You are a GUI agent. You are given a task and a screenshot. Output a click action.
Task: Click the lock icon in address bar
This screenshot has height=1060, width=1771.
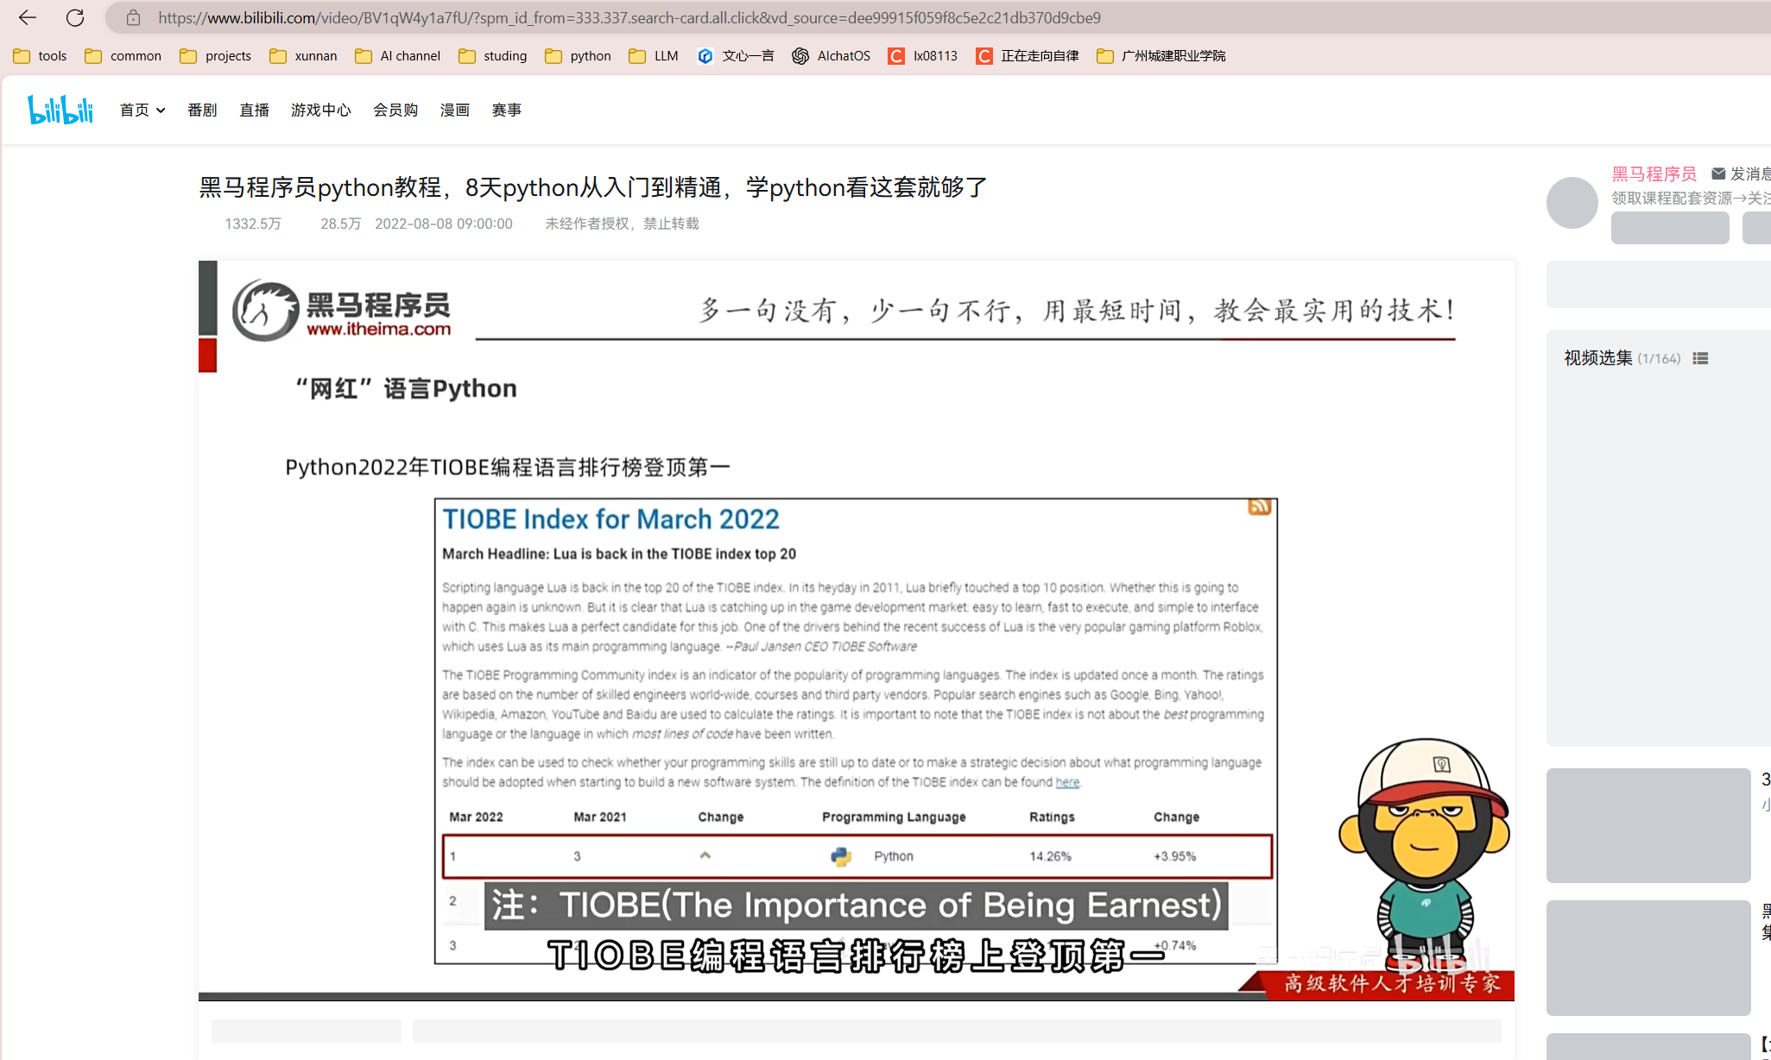click(133, 17)
